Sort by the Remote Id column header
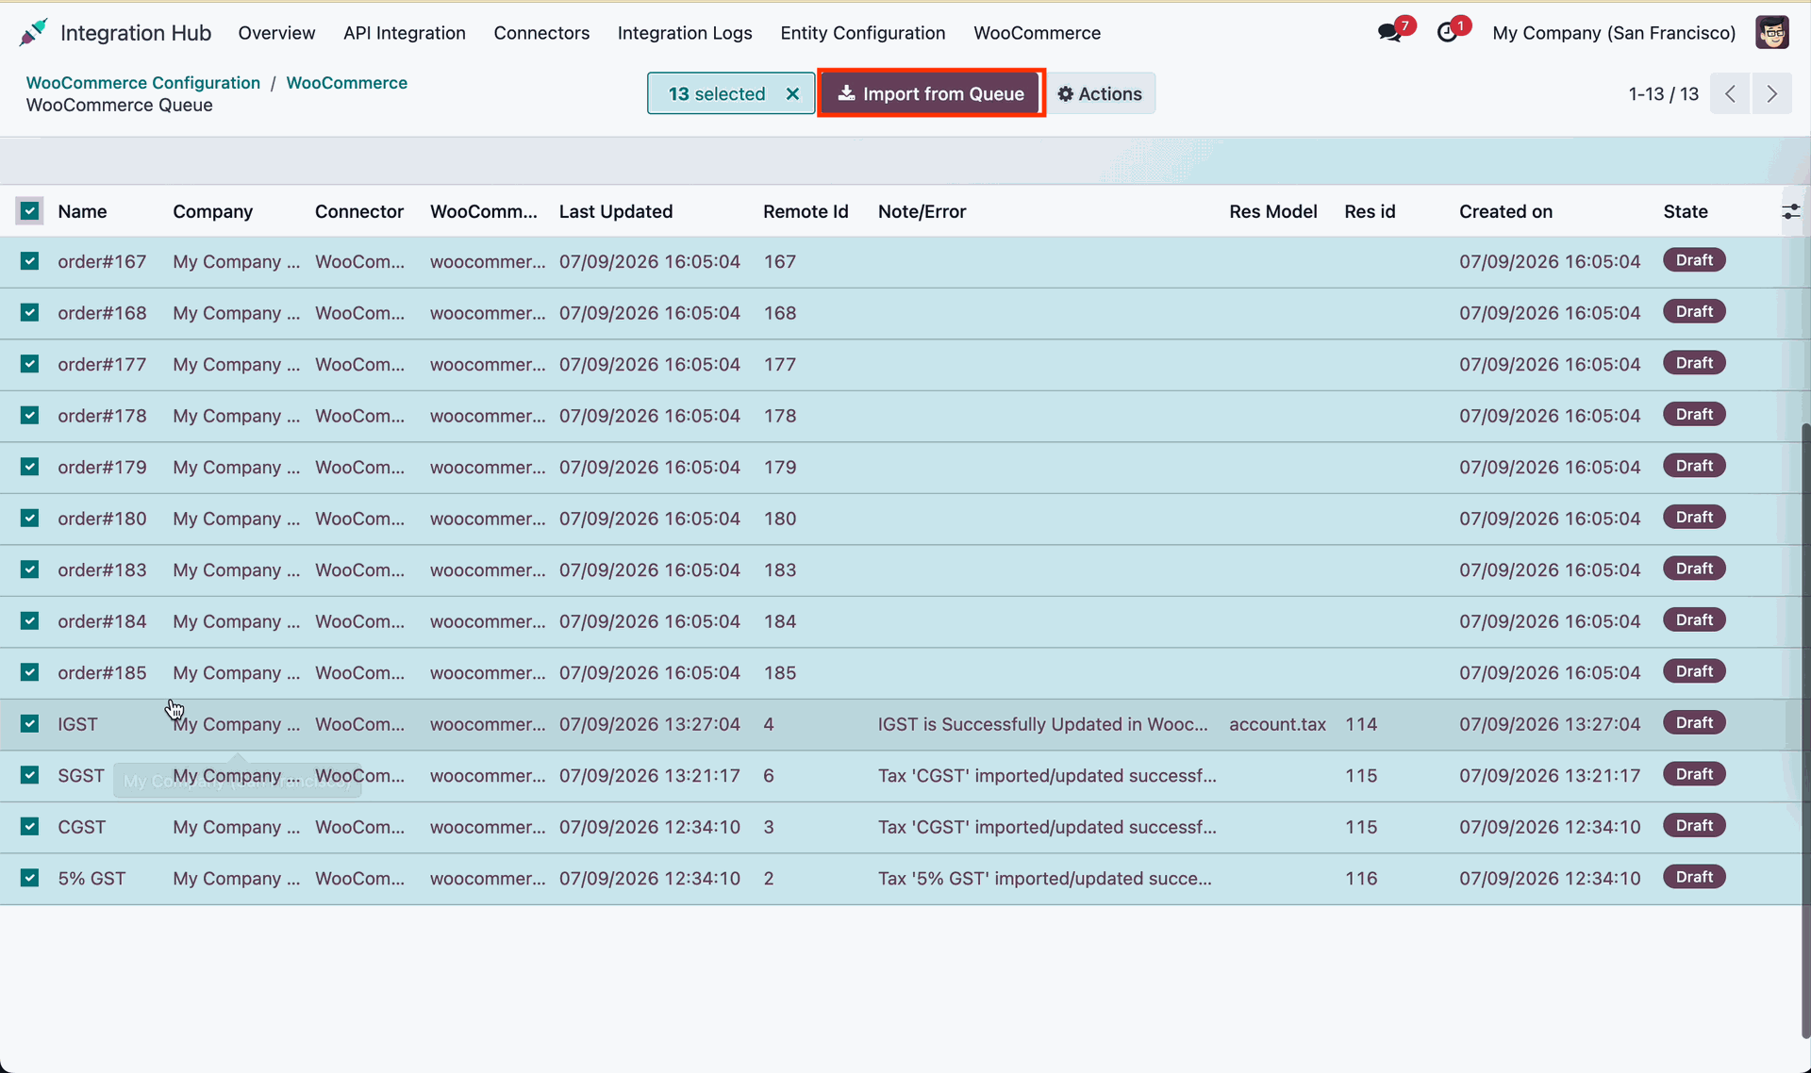Viewport: 1811px width, 1073px height. [x=806, y=211]
